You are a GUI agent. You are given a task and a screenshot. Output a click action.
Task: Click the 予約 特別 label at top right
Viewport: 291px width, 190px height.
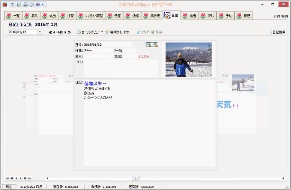click(x=280, y=16)
